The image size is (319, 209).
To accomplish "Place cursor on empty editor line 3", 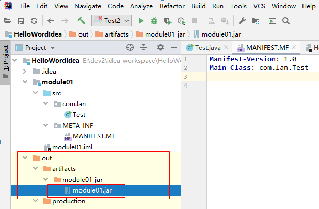I will (262, 77).
